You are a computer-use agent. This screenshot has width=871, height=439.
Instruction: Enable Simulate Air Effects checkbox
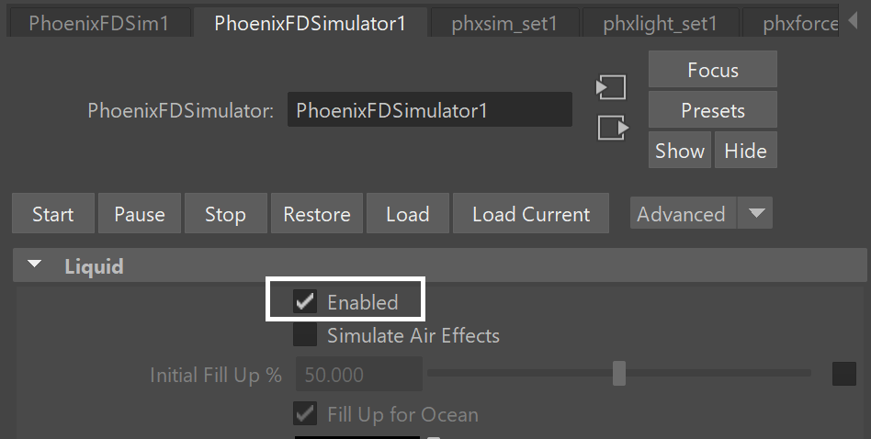(x=305, y=334)
